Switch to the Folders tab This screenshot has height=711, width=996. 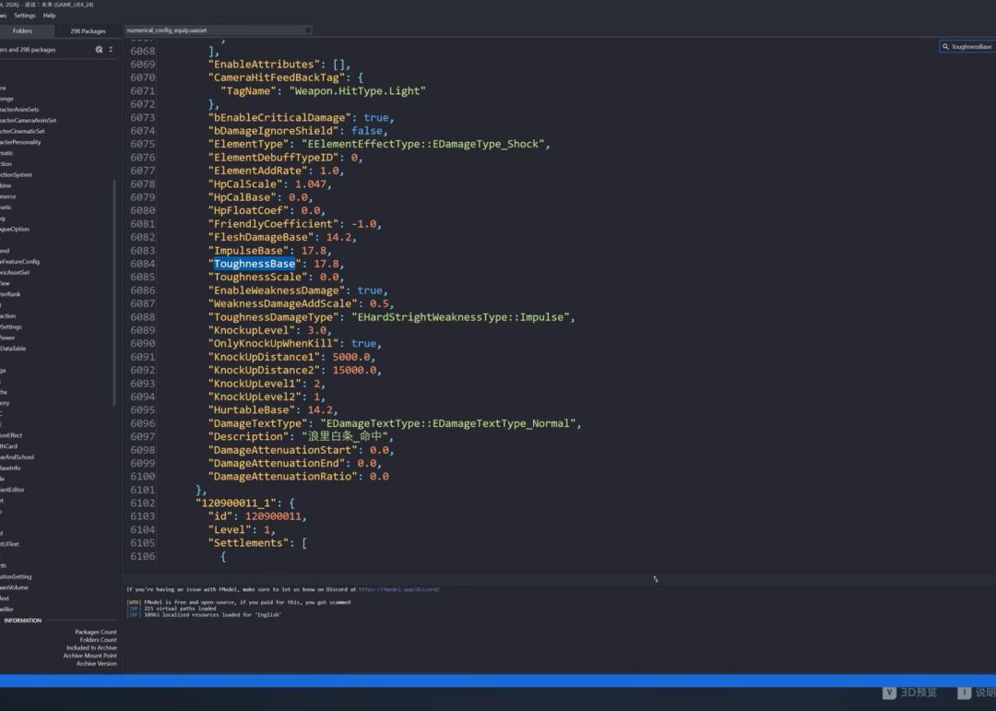tap(22, 30)
